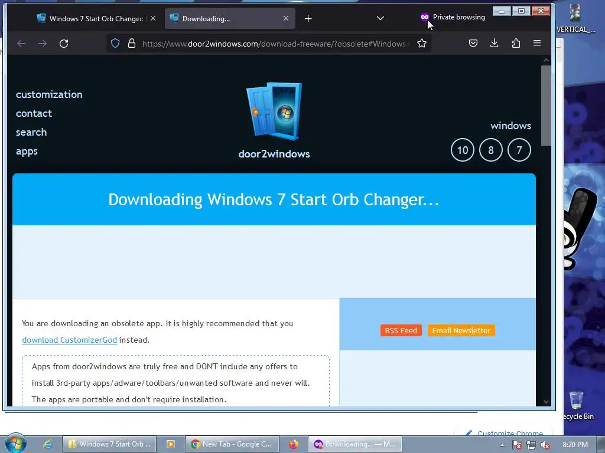Select the Windows 7 circle

coord(519,150)
